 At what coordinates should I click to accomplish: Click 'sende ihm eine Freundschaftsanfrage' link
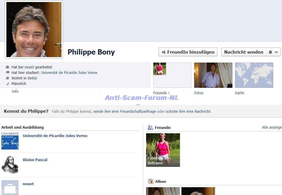pyautogui.click(x=124, y=112)
